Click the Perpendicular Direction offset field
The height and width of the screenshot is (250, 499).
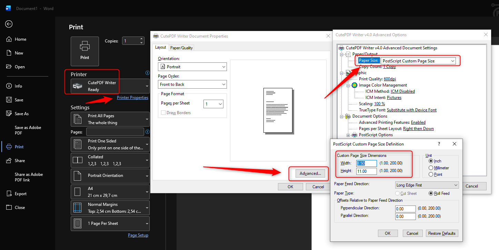tap(406, 209)
